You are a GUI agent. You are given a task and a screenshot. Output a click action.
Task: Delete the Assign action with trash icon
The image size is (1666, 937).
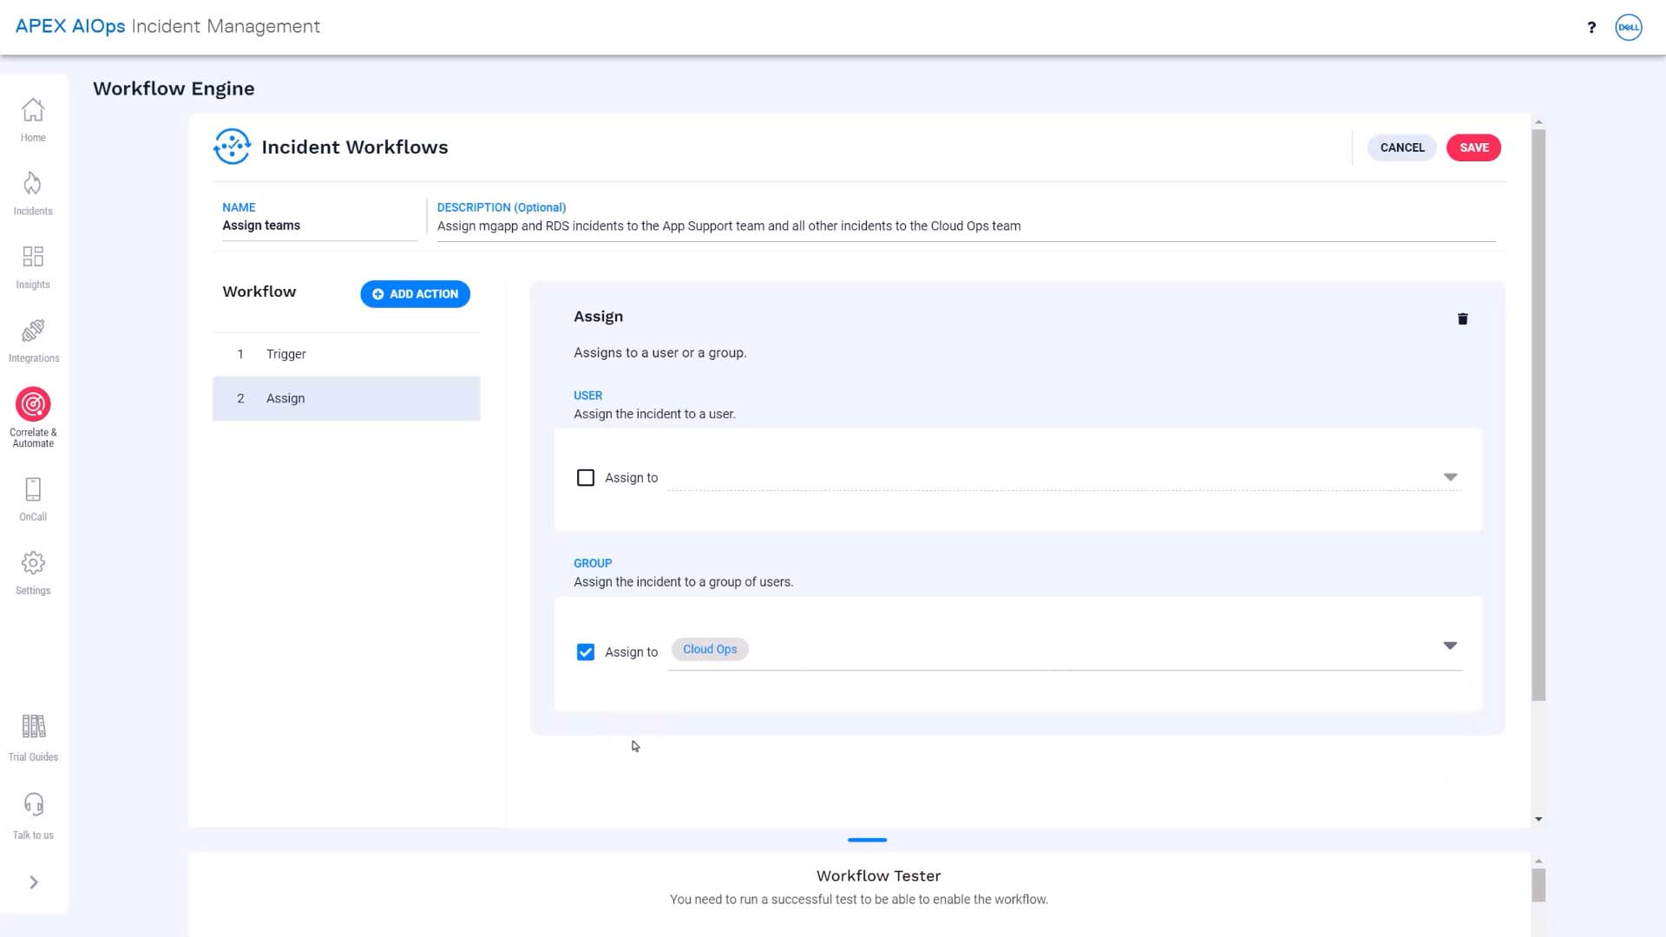tap(1463, 319)
